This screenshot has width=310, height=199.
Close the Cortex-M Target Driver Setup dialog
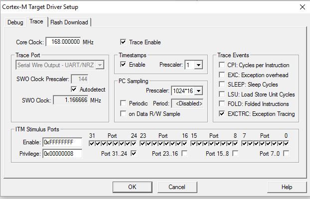tap(303, 7)
